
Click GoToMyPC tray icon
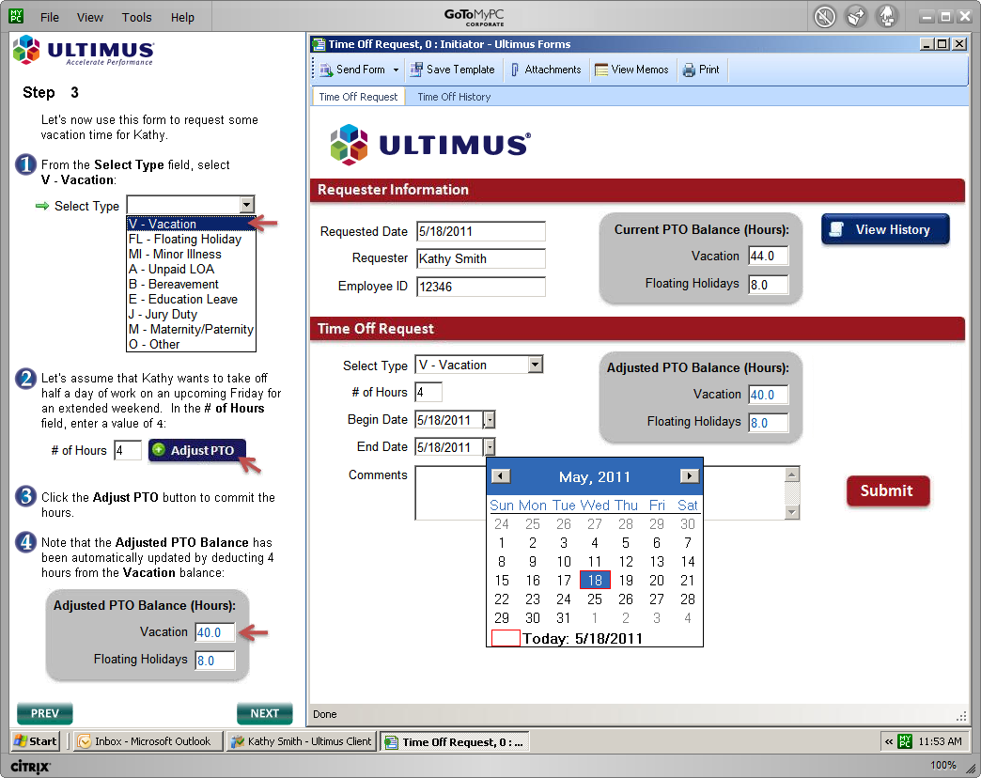[x=905, y=741]
